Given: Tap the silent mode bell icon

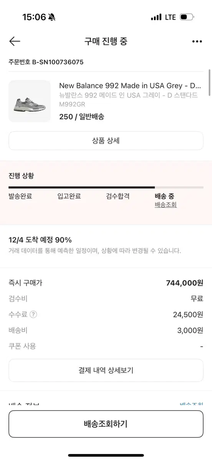Looking at the screenshot, I should point(52,17).
